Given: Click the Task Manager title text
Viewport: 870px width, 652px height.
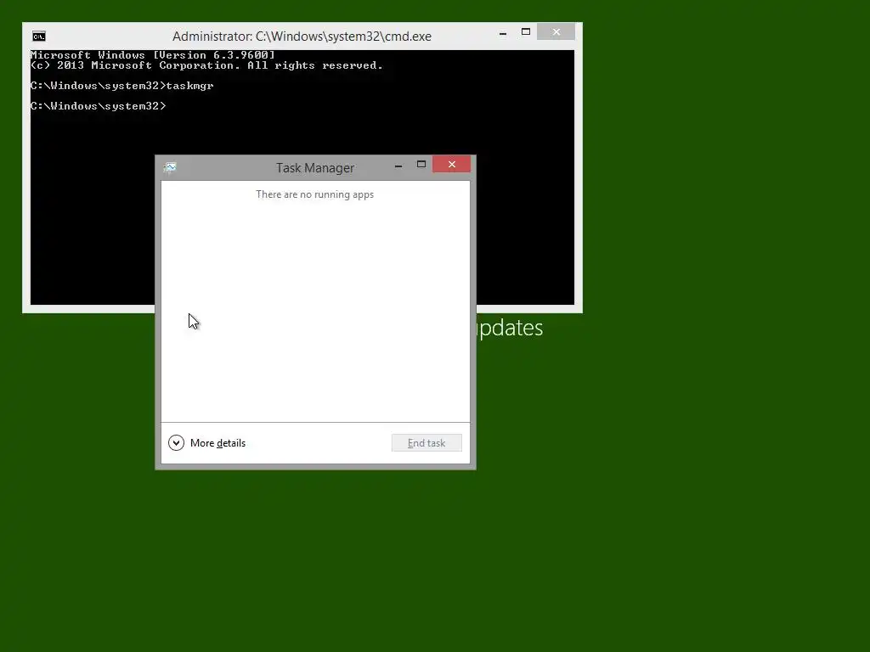Looking at the screenshot, I should pos(315,168).
